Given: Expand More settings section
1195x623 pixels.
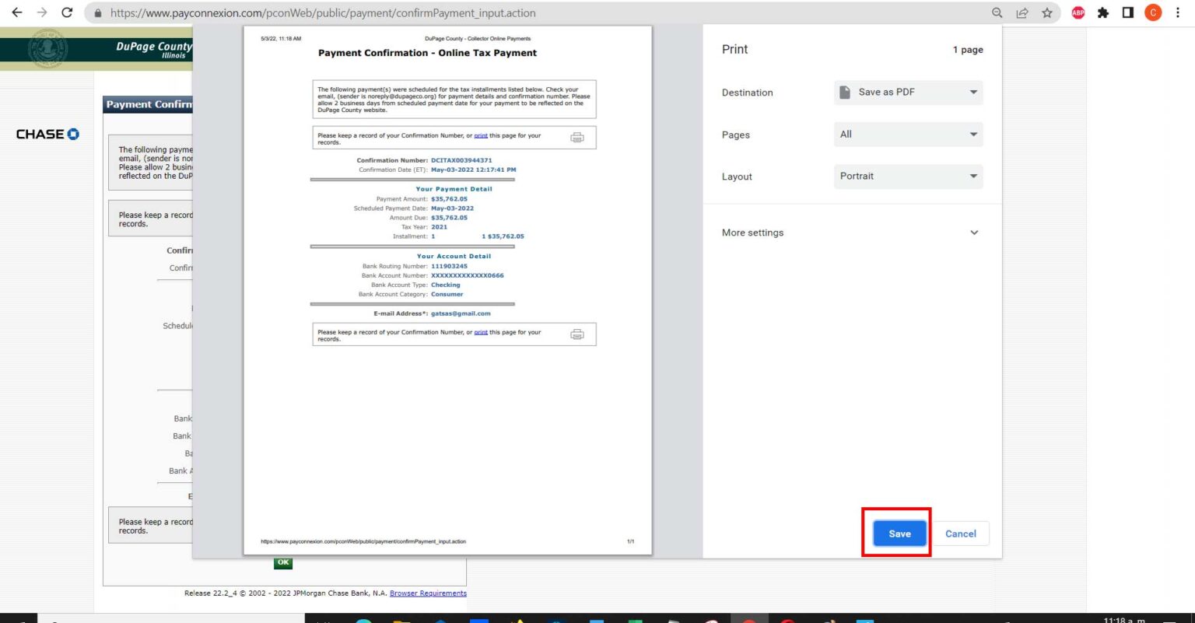Looking at the screenshot, I should pyautogui.click(x=850, y=233).
